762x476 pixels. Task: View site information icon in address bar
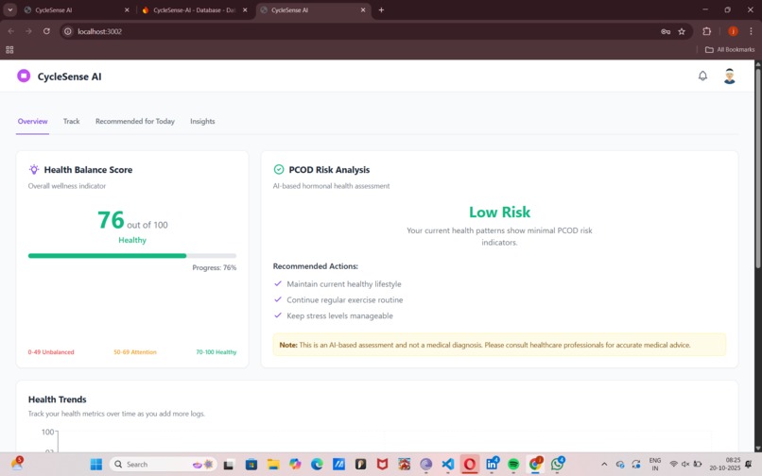[x=68, y=31]
